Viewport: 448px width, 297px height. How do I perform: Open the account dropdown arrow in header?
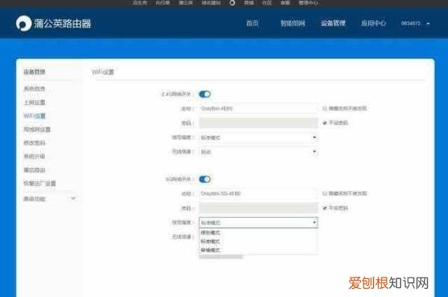tap(428, 24)
